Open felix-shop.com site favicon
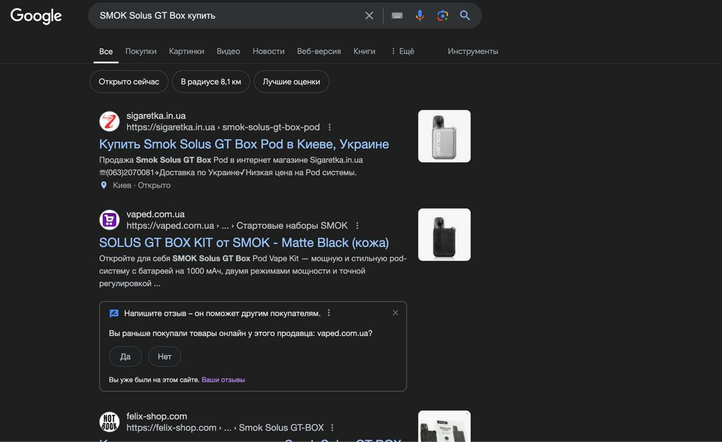 pos(109,422)
